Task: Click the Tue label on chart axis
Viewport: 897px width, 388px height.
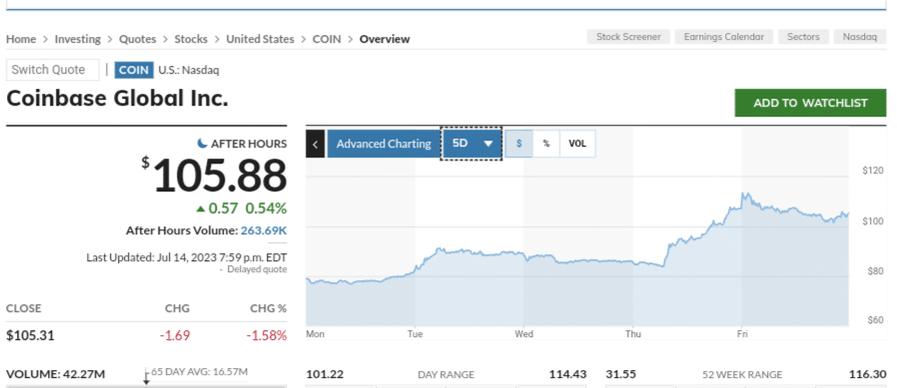Action: tap(416, 334)
